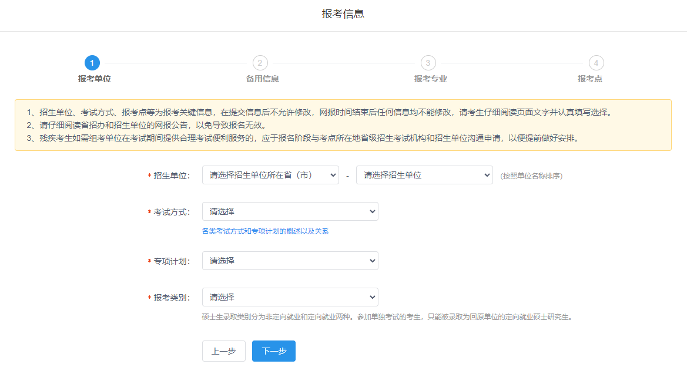The height and width of the screenshot is (381, 687).
Task: Switch to the 报考专业 step label
Action: [430, 79]
